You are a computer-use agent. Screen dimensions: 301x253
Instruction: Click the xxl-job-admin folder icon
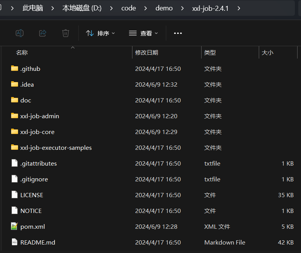click(x=15, y=116)
